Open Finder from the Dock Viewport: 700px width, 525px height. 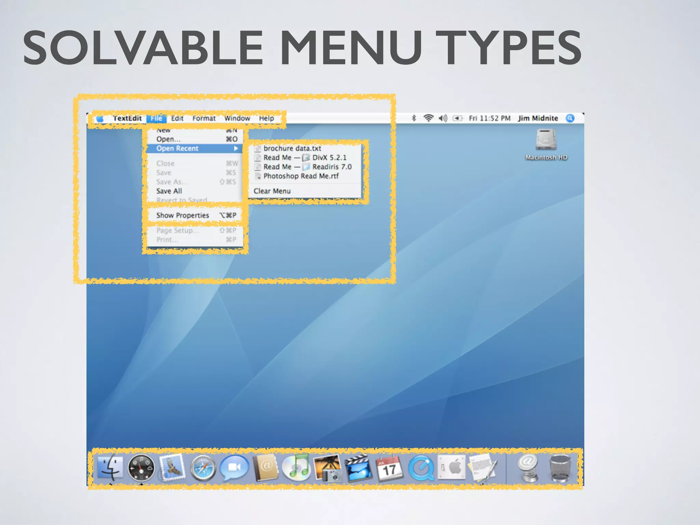point(110,468)
